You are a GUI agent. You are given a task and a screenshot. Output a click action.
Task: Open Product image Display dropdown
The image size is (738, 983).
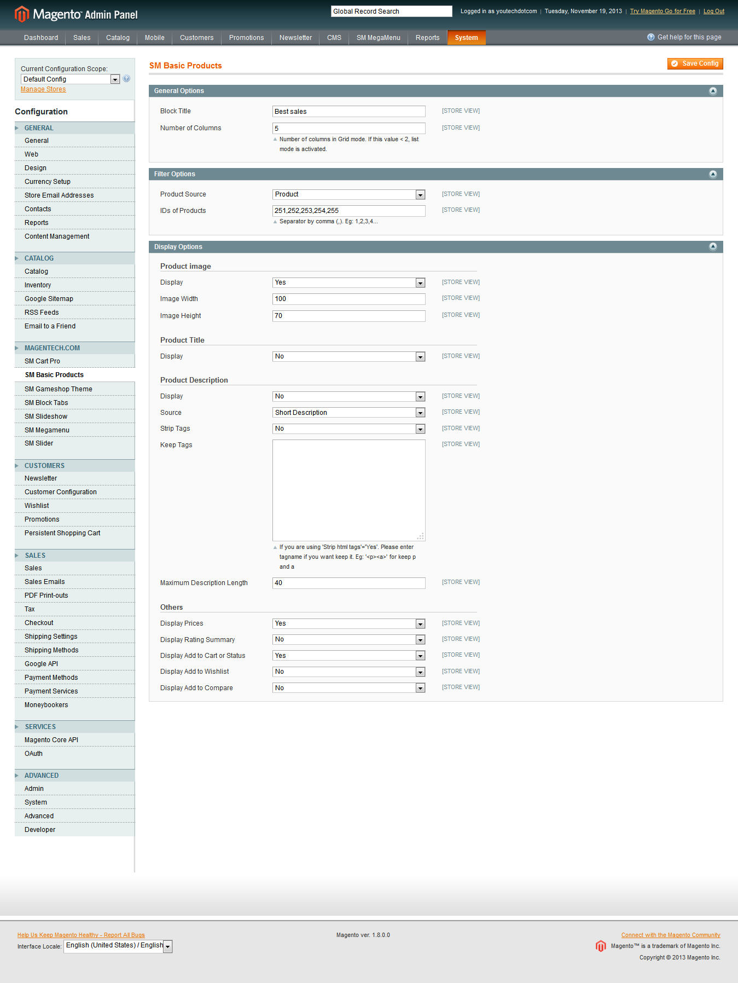pos(349,282)
